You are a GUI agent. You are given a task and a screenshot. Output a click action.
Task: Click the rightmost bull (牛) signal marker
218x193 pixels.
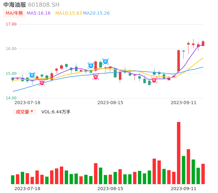(x=154, y=80)
